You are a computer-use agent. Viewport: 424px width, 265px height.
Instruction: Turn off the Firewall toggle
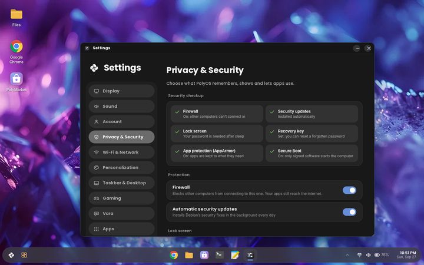(349, 190)
